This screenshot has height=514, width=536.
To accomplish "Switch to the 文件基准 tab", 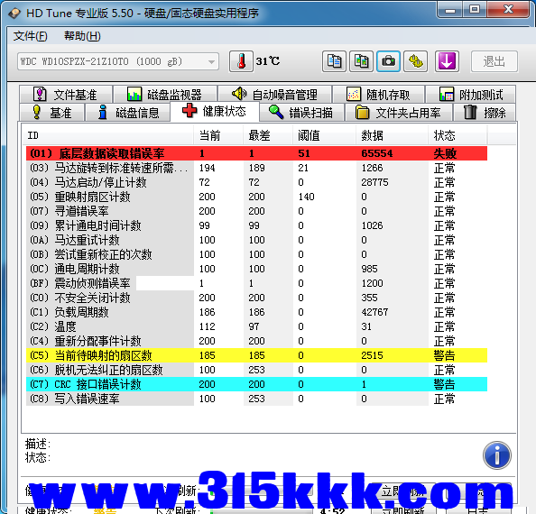I will coord(66,95).
